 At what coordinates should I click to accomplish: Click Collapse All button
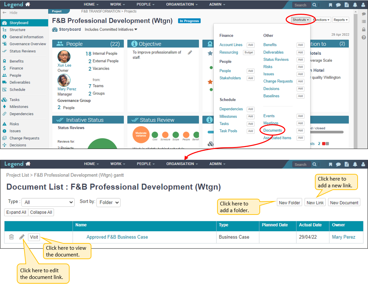click(41, 212)
